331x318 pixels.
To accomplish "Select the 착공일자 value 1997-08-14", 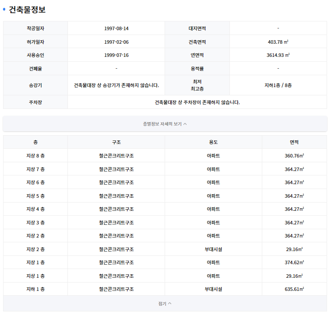I will tap(116, 28).
